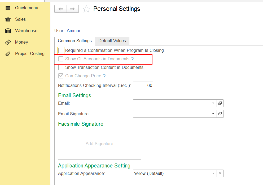This screenshot has width=263, height=185.
Task: Click the Warehouse building icon
Action: coord(8,31)
